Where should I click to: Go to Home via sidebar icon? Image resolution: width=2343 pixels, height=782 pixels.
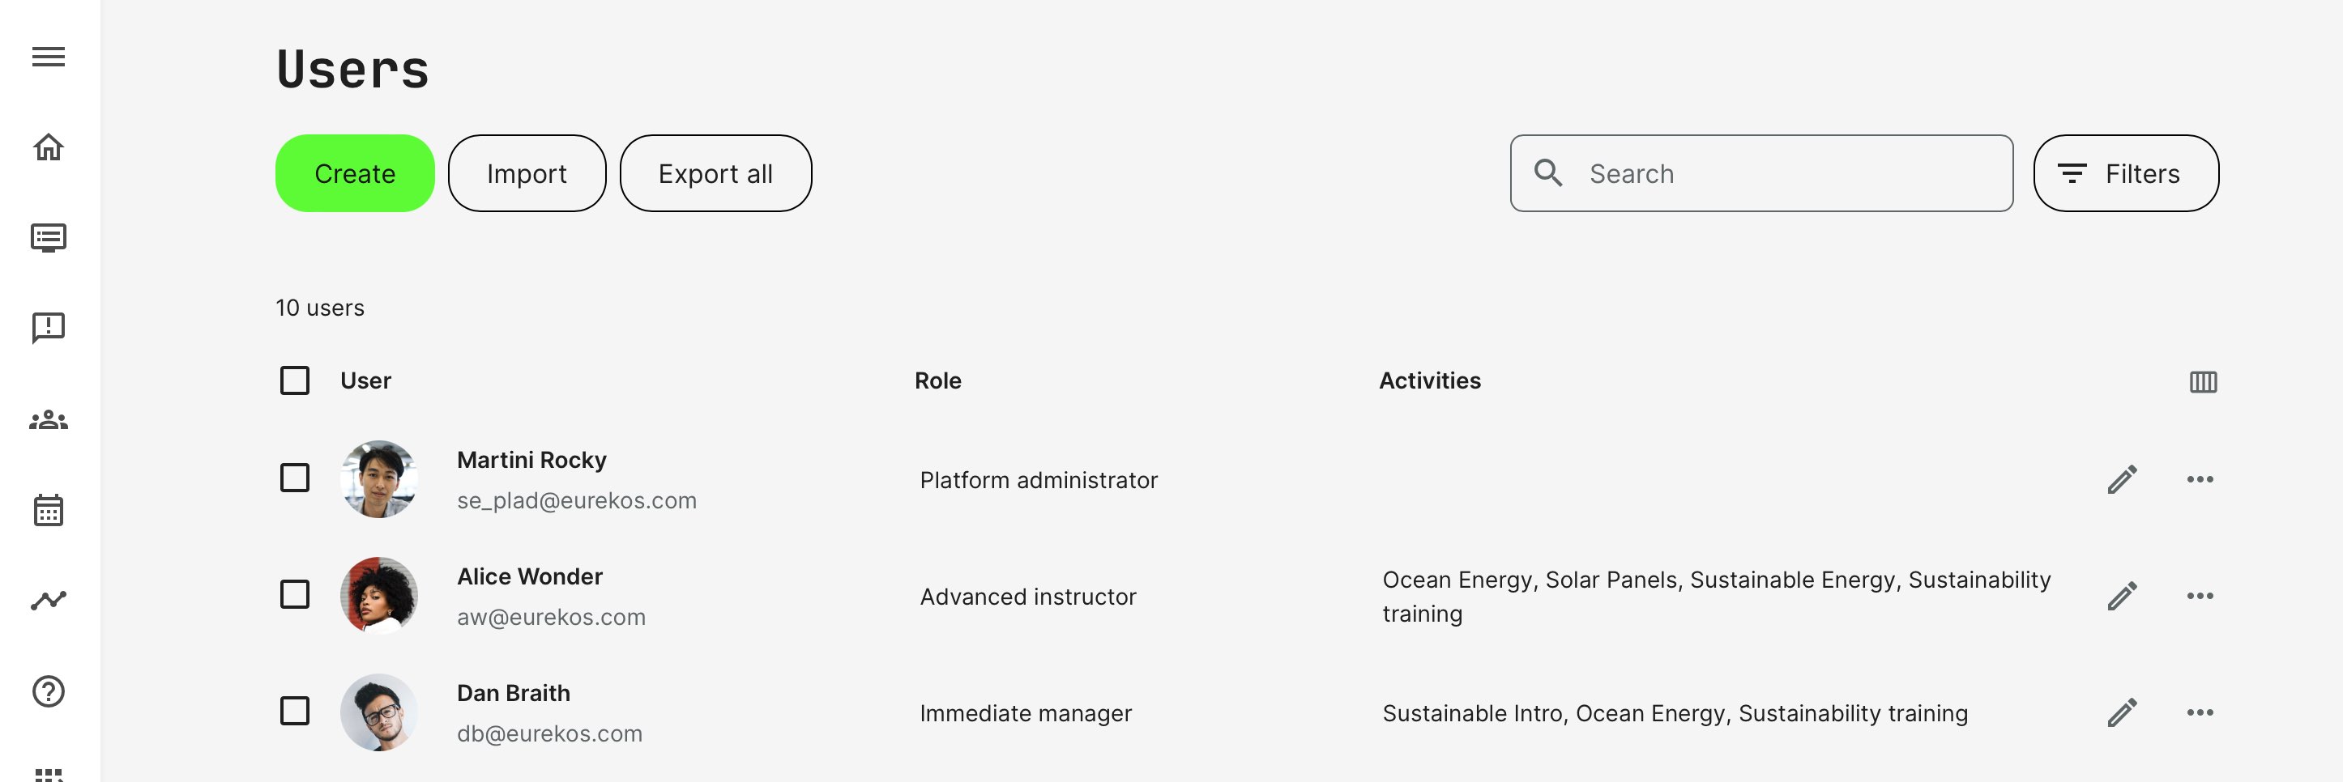tap(49, 147)
